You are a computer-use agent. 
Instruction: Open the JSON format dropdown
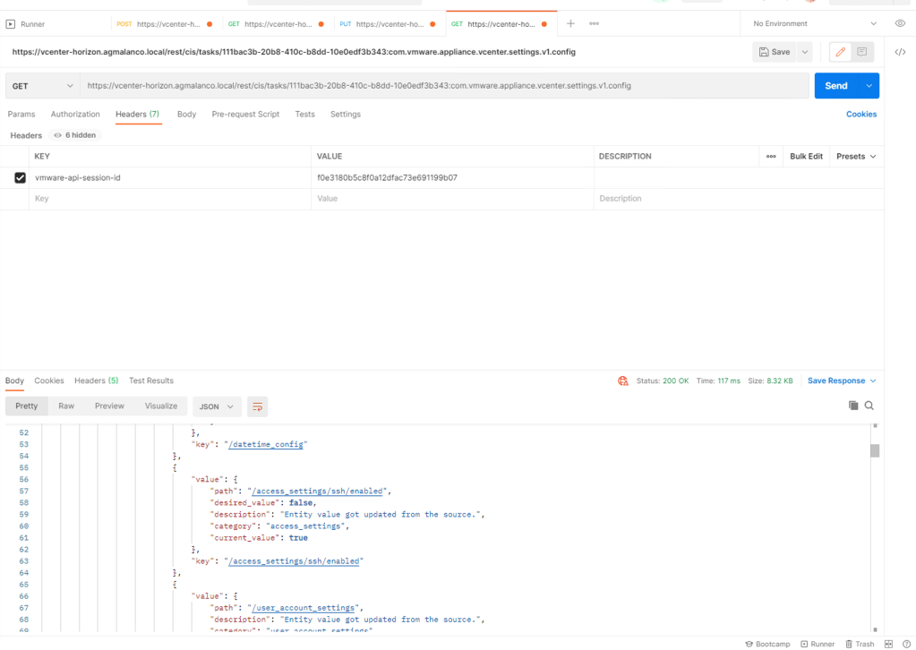pyautogui.click(x=216, y=406)
